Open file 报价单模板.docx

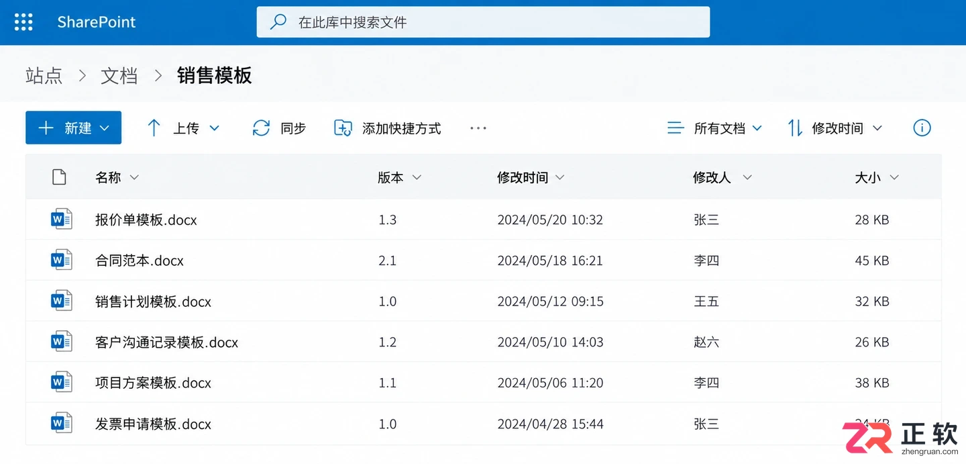pyautogui.click(x=146, y=220)
